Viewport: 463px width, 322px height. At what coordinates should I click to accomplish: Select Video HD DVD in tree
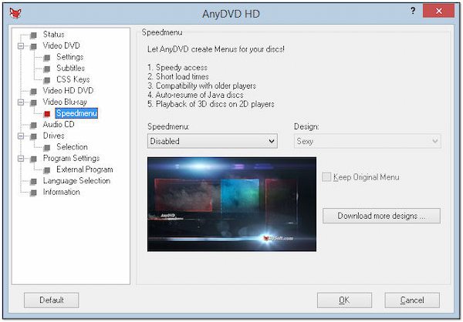(x=68, y=91)
